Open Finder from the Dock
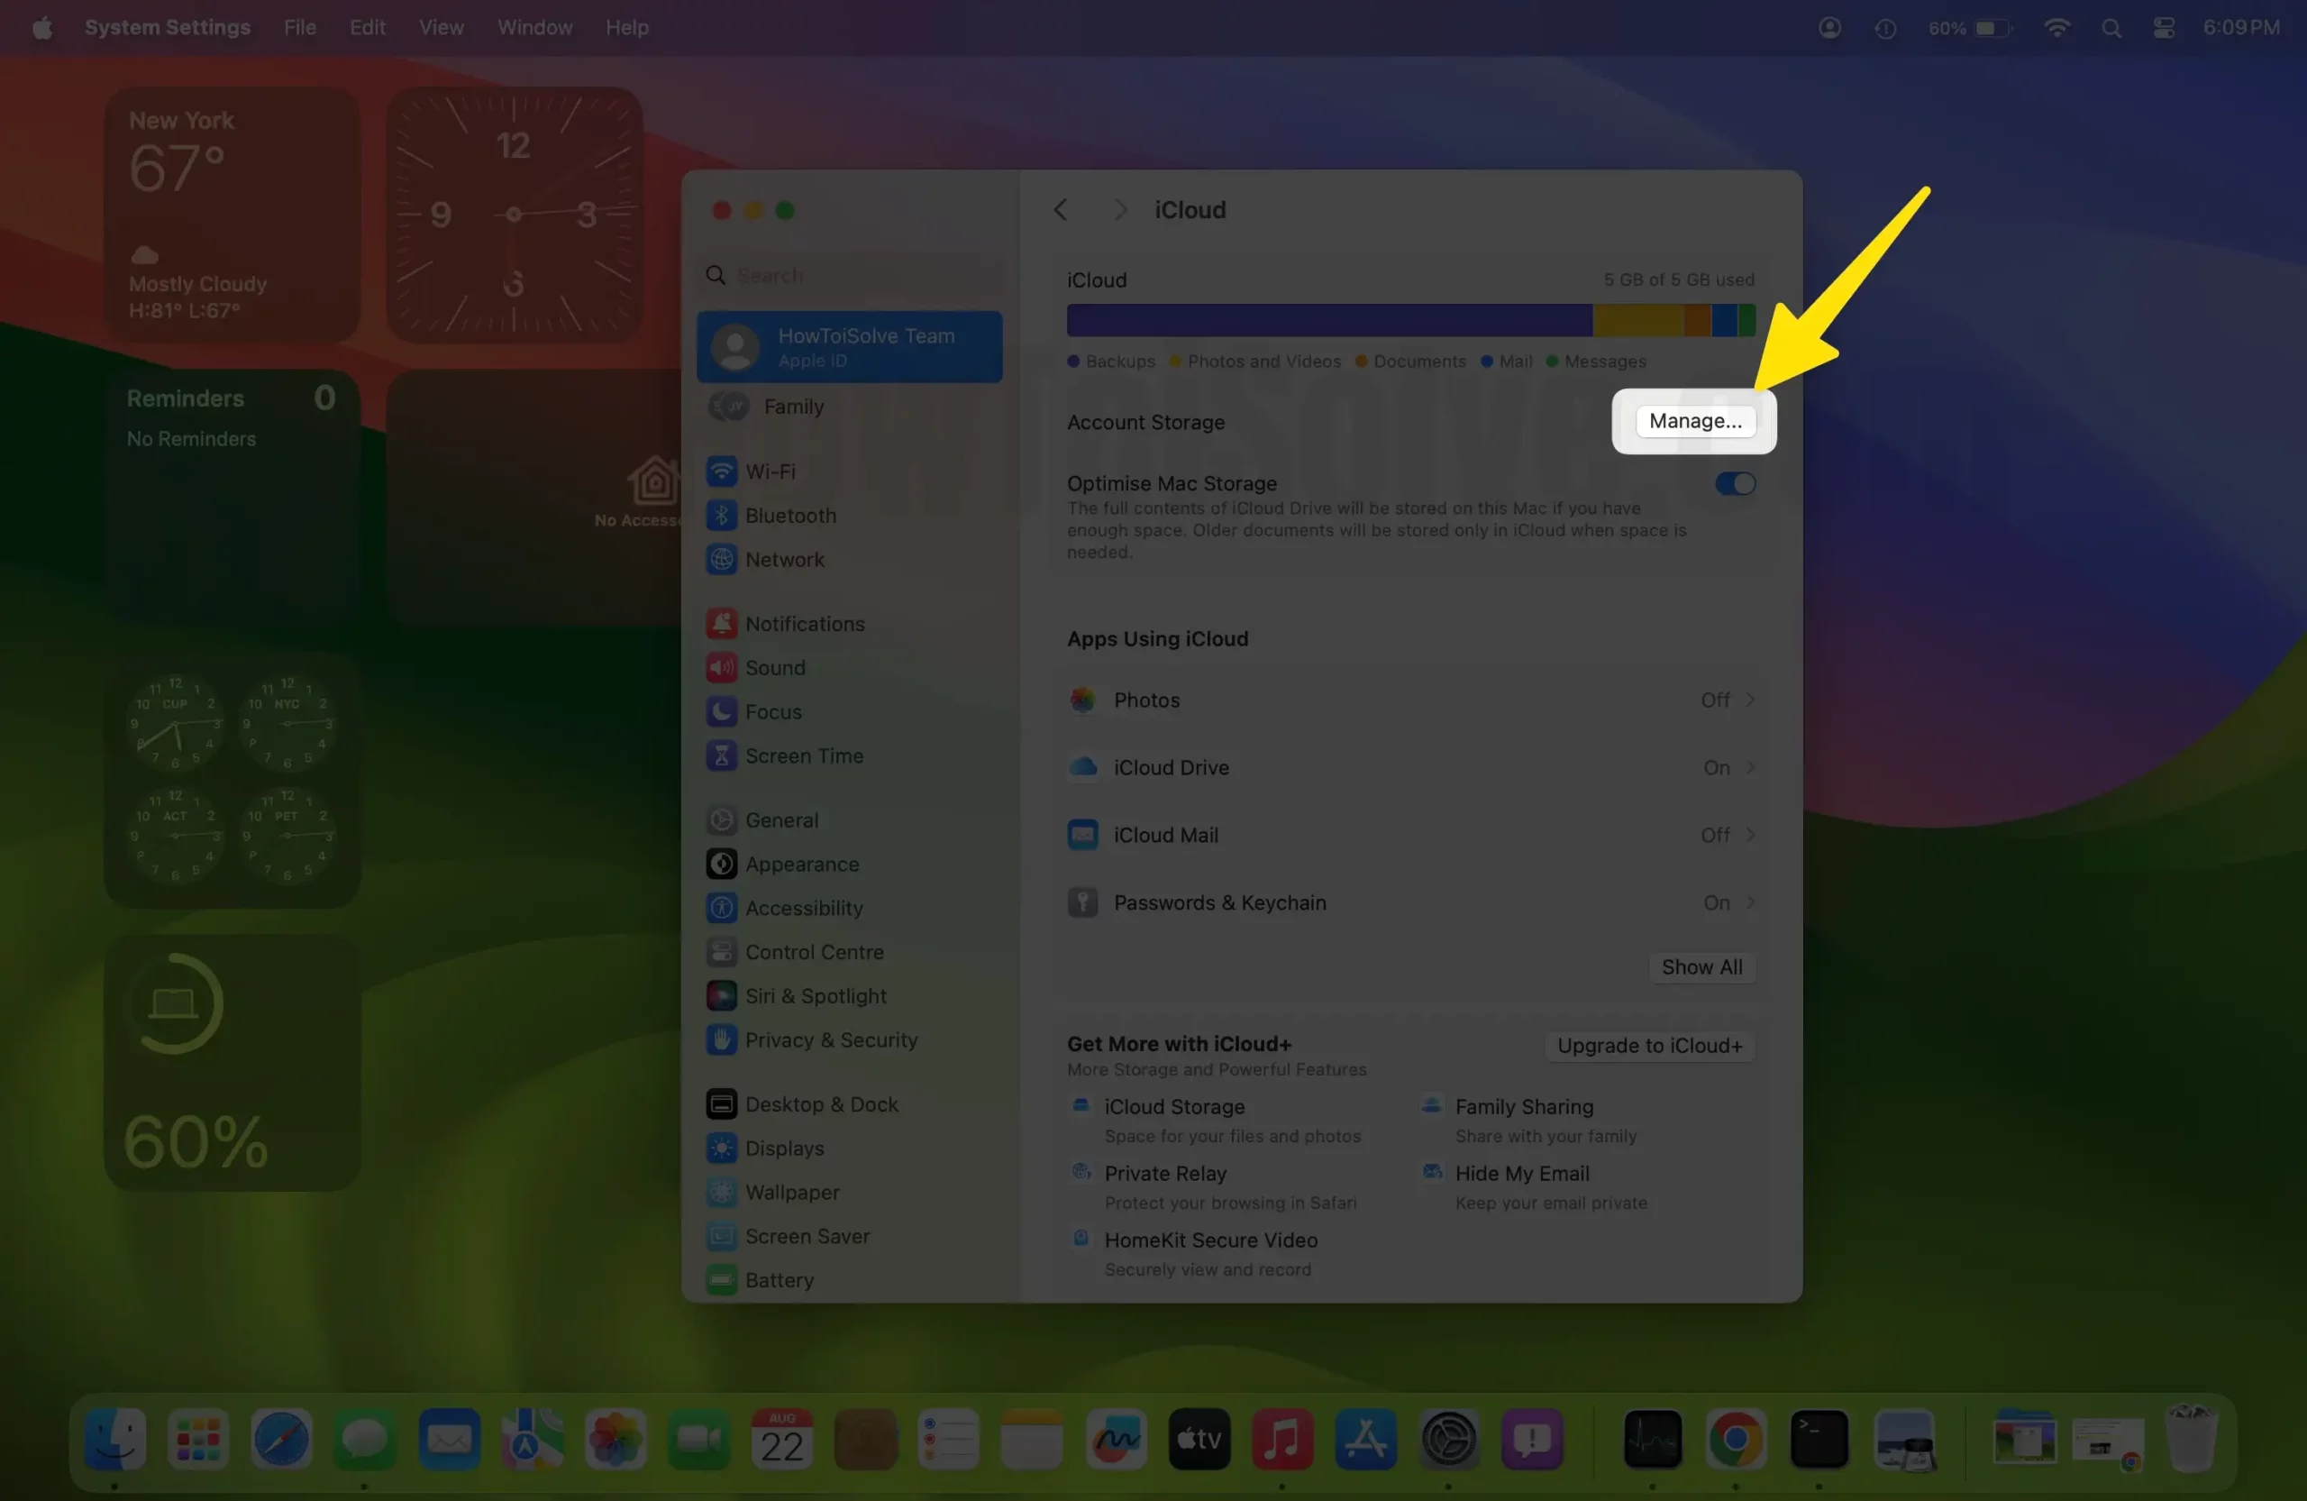The width and height of the screenshot is (2307, 1501). [x=115, y=1439]
